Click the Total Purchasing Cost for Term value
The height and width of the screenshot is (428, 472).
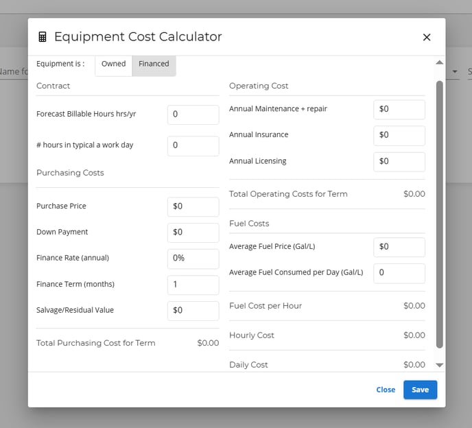(x=208, y=343)
